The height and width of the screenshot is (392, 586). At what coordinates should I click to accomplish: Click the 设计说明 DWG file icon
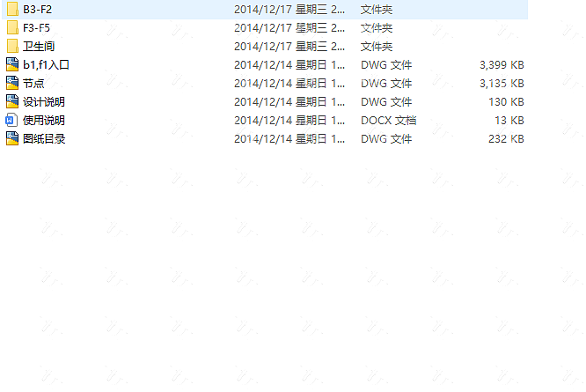tap(12, 101)
